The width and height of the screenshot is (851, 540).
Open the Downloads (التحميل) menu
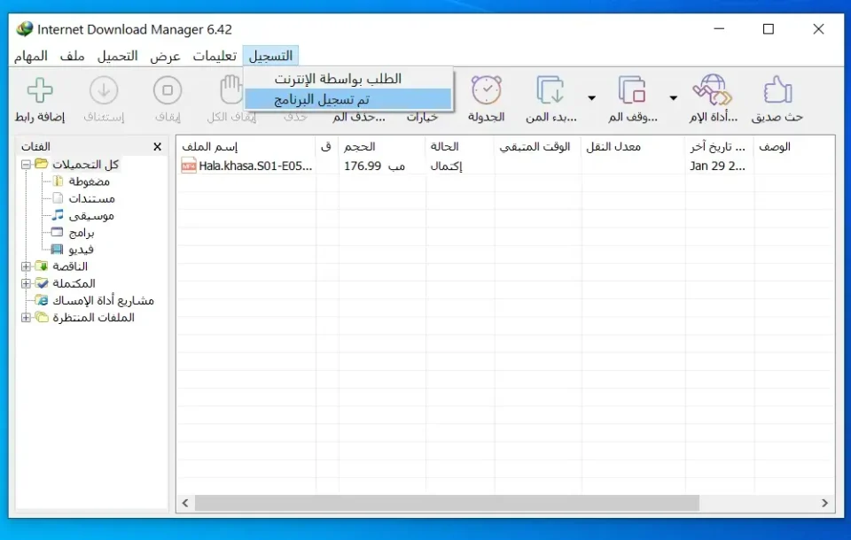[x=117, y=56]
